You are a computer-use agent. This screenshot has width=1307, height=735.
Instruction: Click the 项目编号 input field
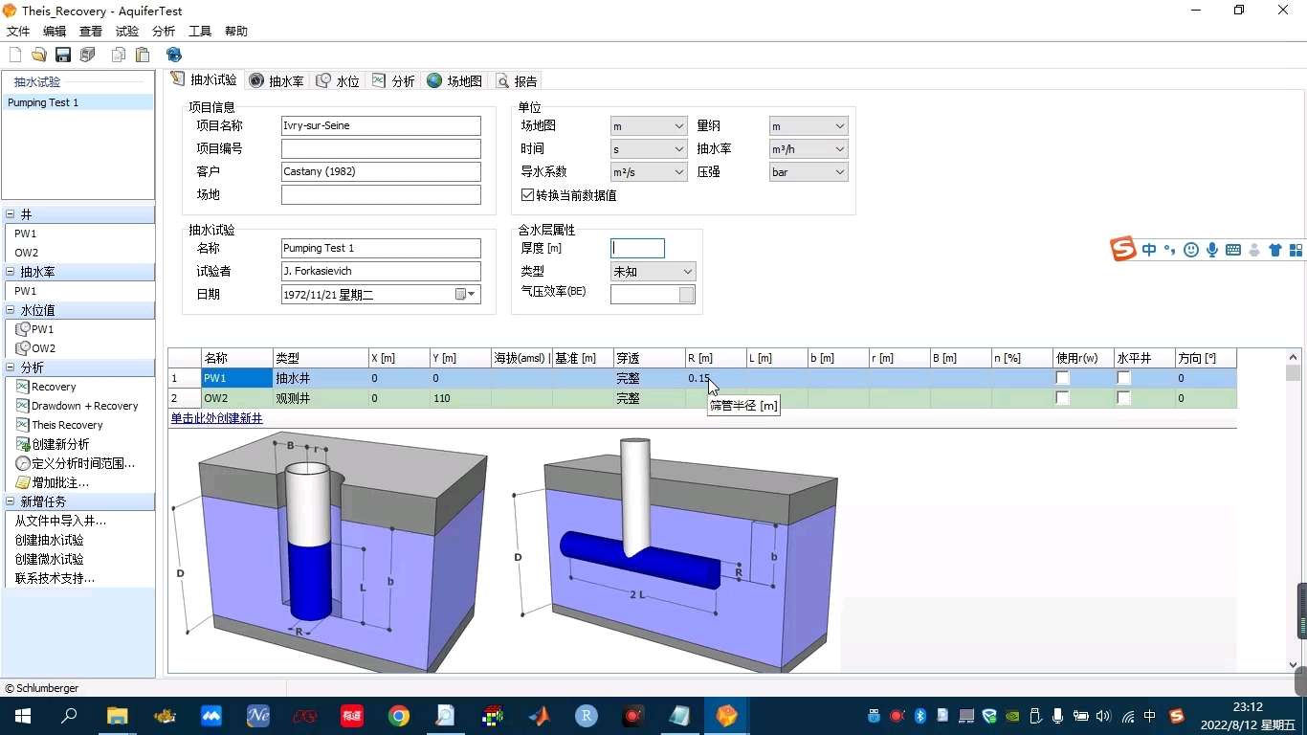point(381,149)
